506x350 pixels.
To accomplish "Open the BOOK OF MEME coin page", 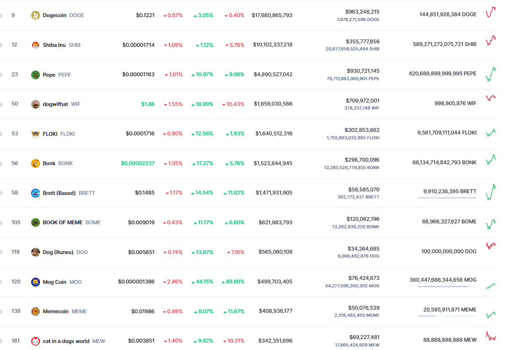I will point(63,223).
